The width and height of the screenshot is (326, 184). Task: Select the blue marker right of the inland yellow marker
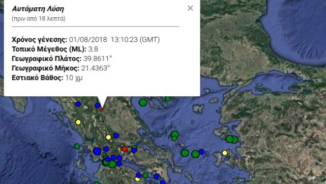tap(116, 136)
